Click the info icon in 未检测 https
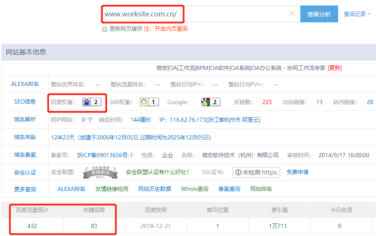 tap(238, 172)
